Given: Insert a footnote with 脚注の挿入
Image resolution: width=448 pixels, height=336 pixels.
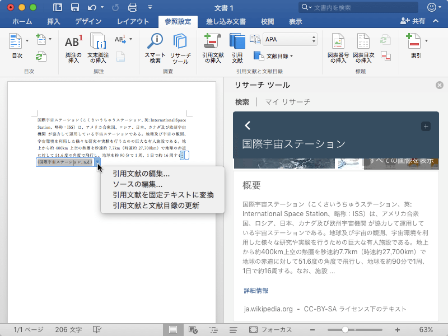Looking at the screenshot, I should [x=73, y=48].
